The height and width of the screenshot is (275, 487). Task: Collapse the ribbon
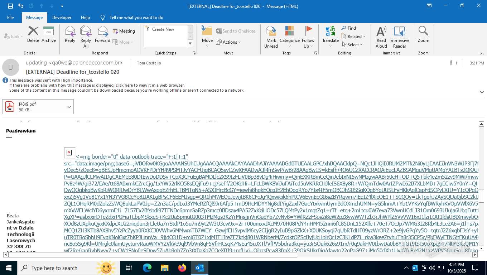(x=482, y=53)
